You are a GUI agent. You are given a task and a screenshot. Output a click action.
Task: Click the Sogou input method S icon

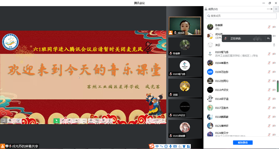[151, 146]
